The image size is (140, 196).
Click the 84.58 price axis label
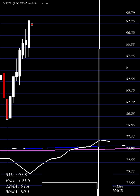[x=130, y=79]
